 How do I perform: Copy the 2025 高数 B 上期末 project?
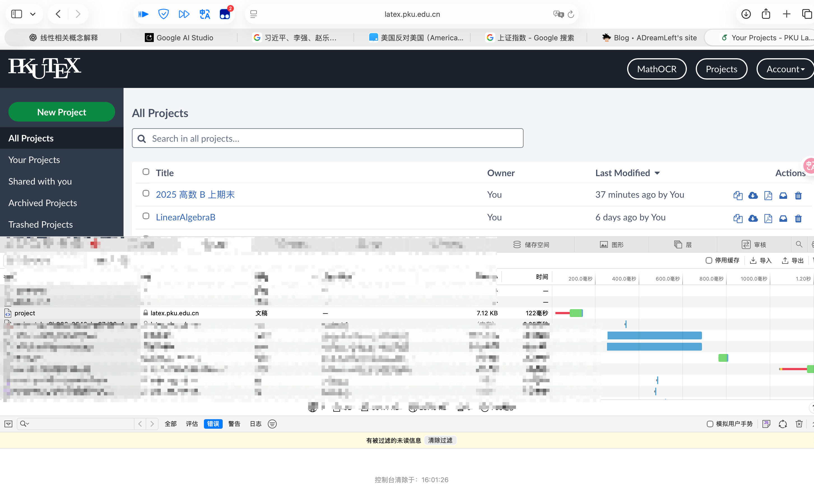pyautogui.click(x=738, y=195)
